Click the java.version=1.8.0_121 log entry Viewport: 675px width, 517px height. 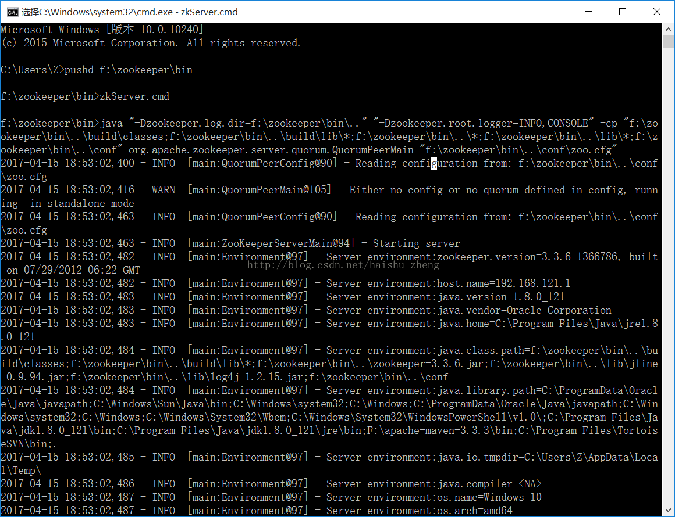coord(282,296)
